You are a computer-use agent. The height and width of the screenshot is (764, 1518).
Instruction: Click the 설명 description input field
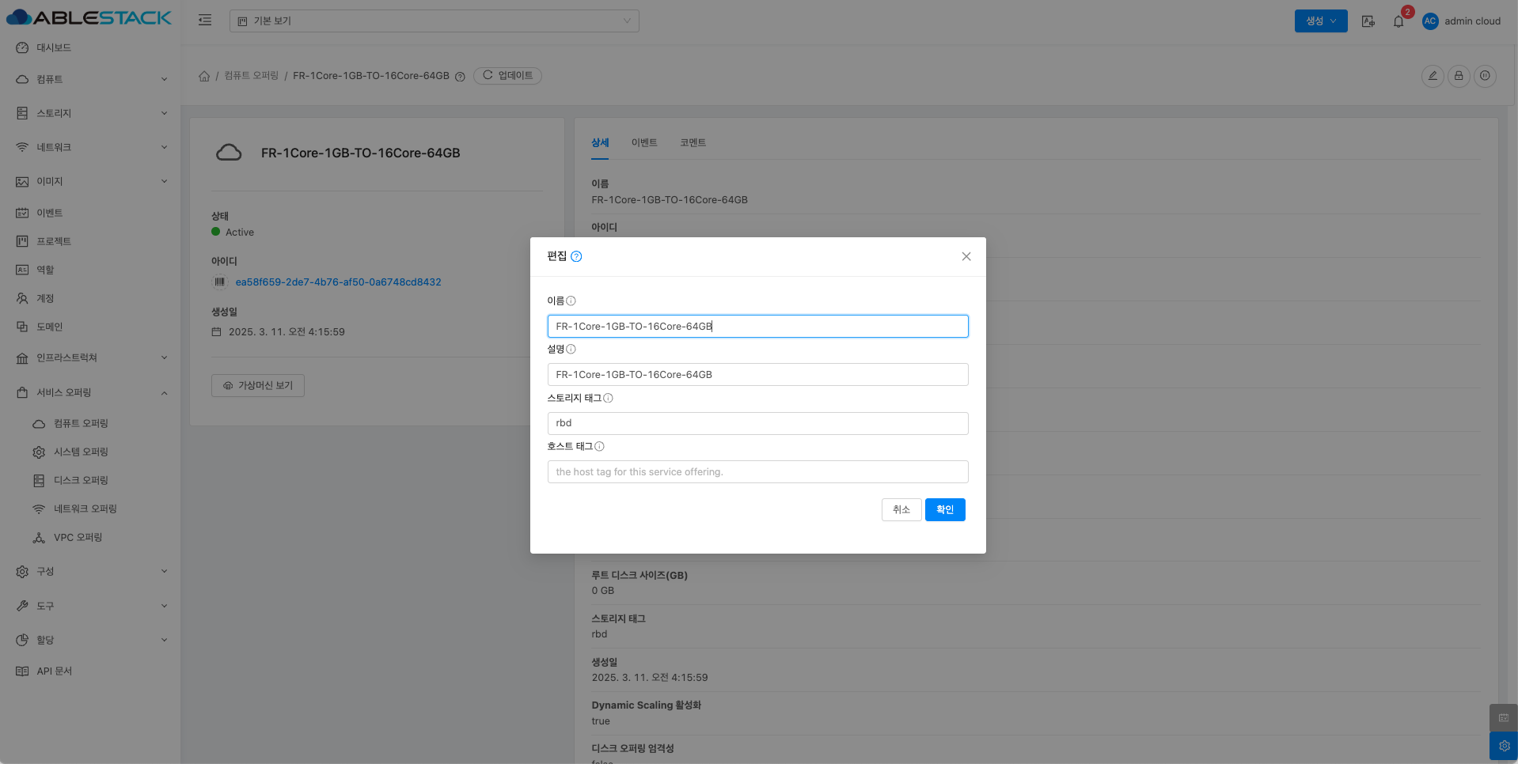click(x=757, y=374)
